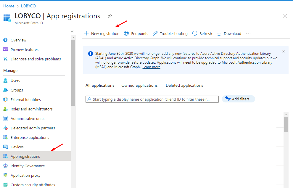This screenshot has height=188, width=293.
Task: Click the Refresh button label
Action: [206, 34]
